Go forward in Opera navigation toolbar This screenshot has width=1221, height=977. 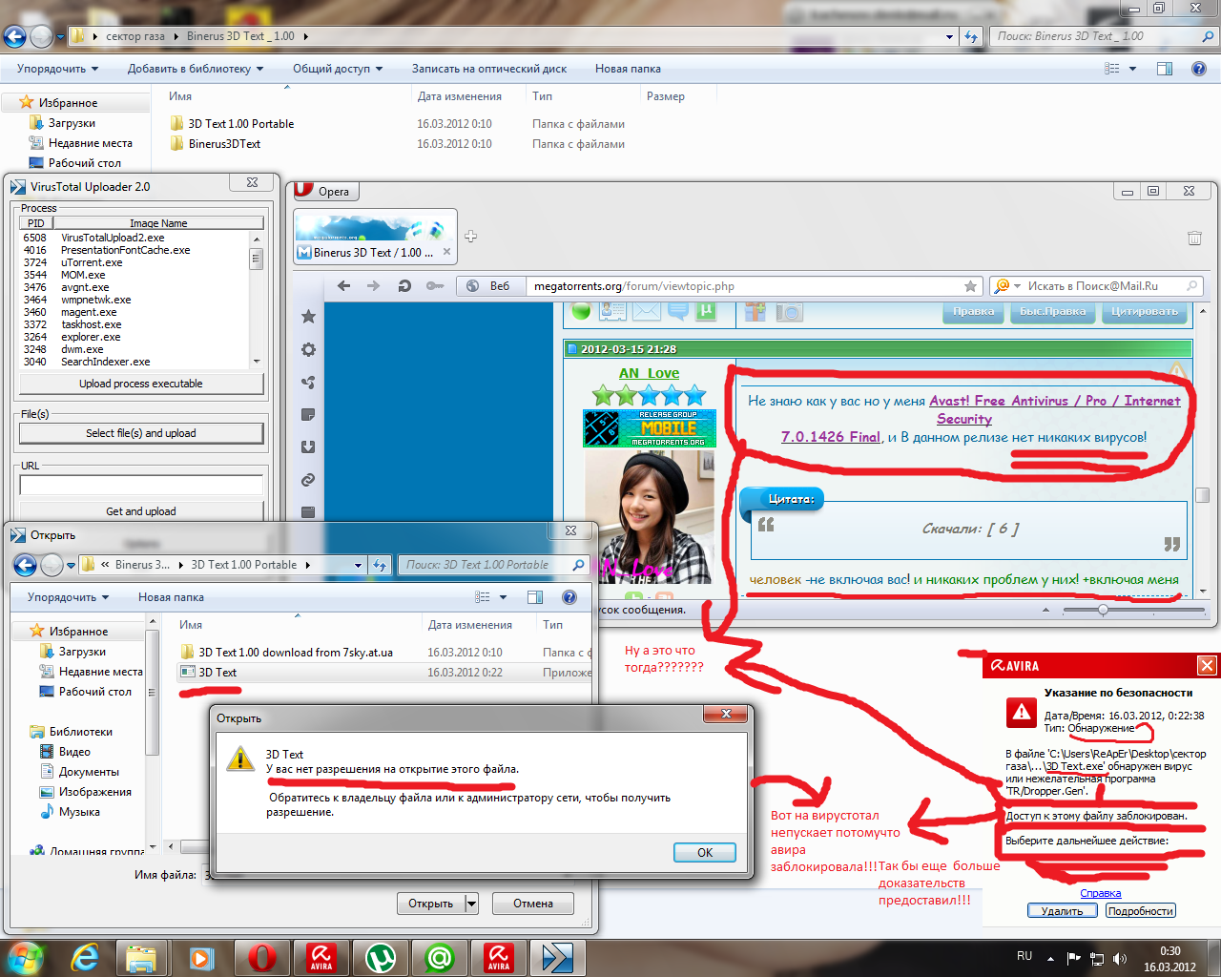[x=374, y=285]
